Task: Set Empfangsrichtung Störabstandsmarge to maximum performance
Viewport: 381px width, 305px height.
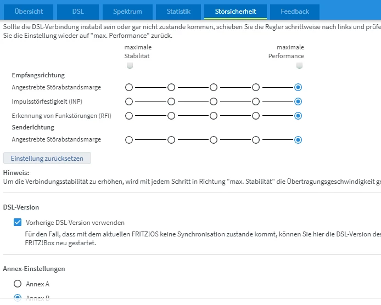Action: tap(298, 87)
